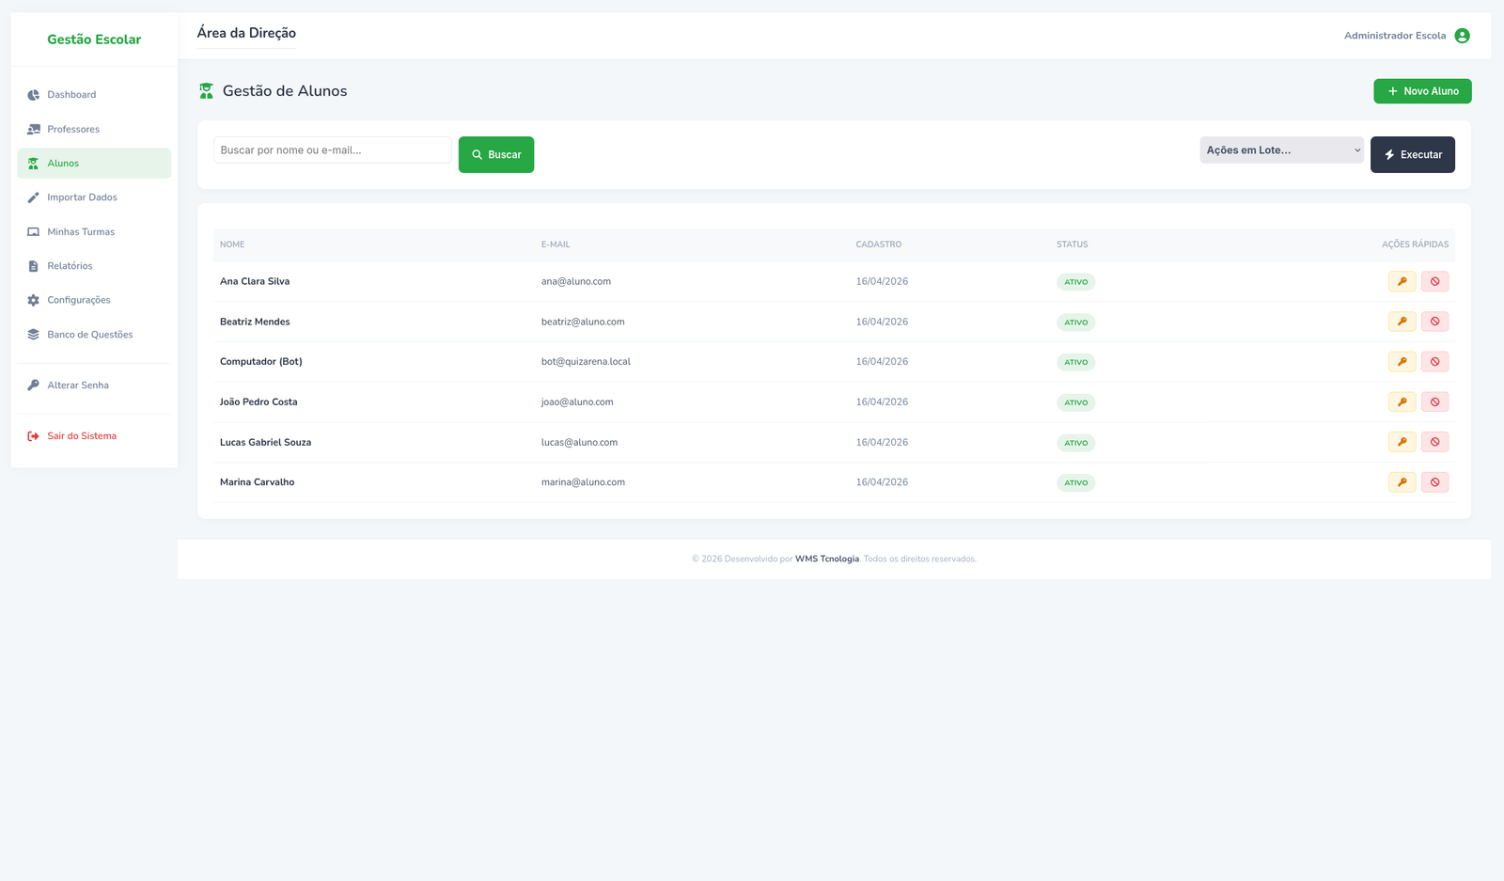Click the Sair do Sistema link
Screen dimensions: 1504x881
pos(82,436)
